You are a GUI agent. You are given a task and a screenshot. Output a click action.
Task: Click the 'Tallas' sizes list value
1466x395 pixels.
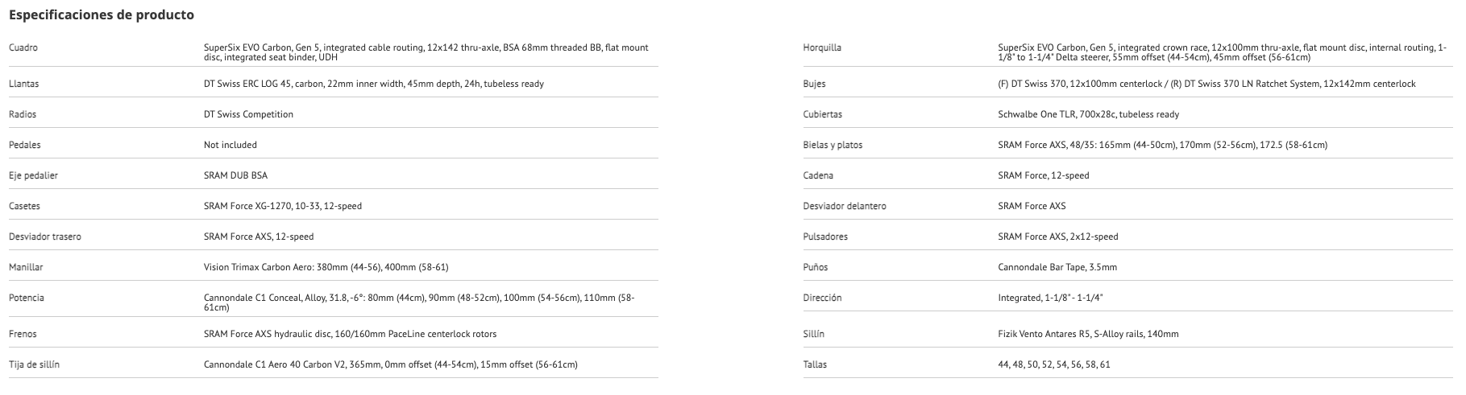click(x=1053, y=364)
